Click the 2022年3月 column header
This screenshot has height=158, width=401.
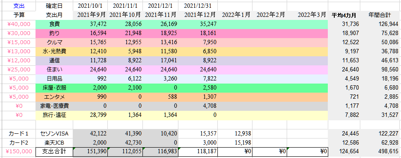point(307,15)
